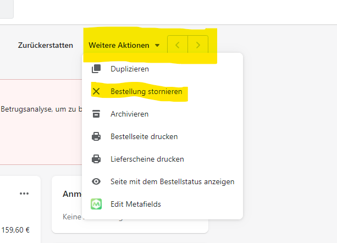Open Seite mit dem Bestellstatus anzeigen

click(x=172, y=181)
